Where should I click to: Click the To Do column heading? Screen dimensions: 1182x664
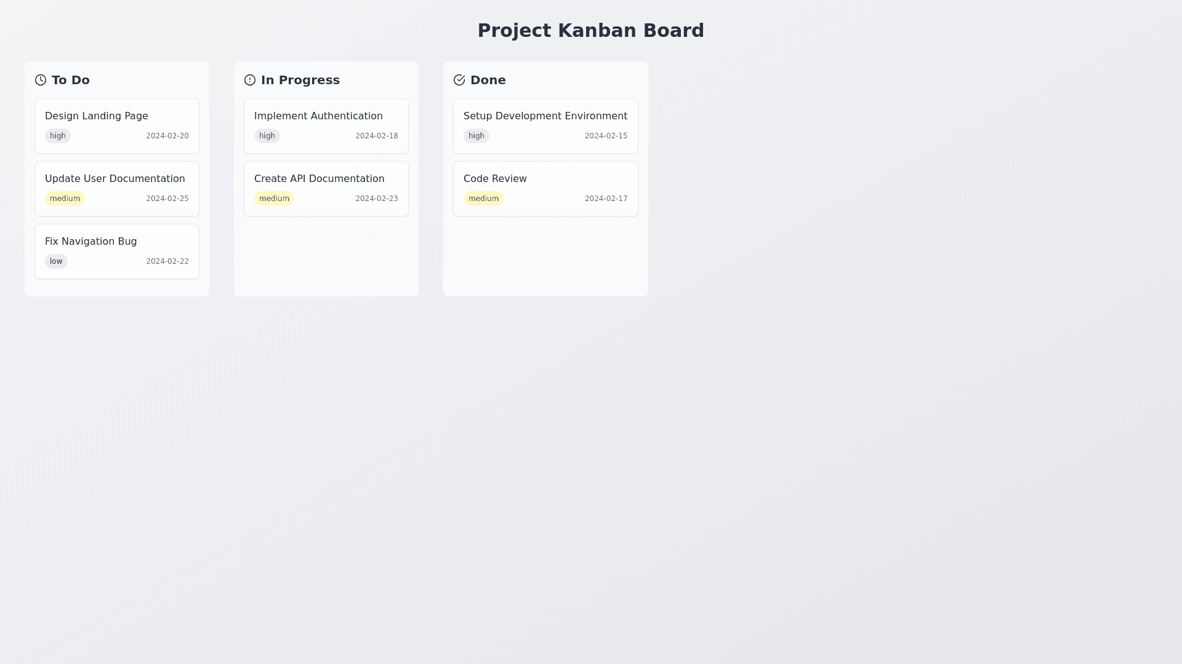71,80
